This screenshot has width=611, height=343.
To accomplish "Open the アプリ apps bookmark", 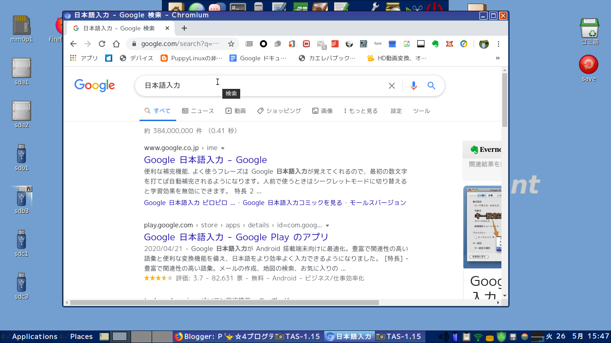I will tap(84, 58).
